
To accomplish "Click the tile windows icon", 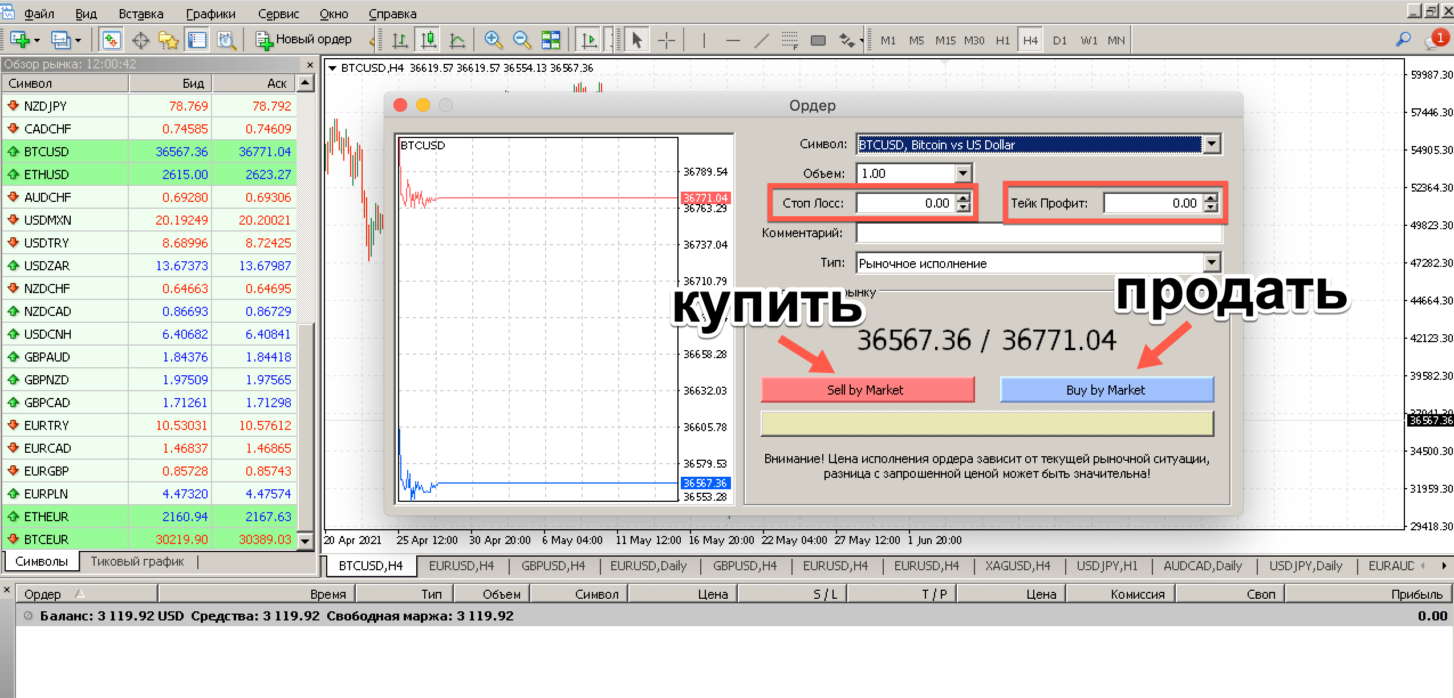I will (550, 40).
